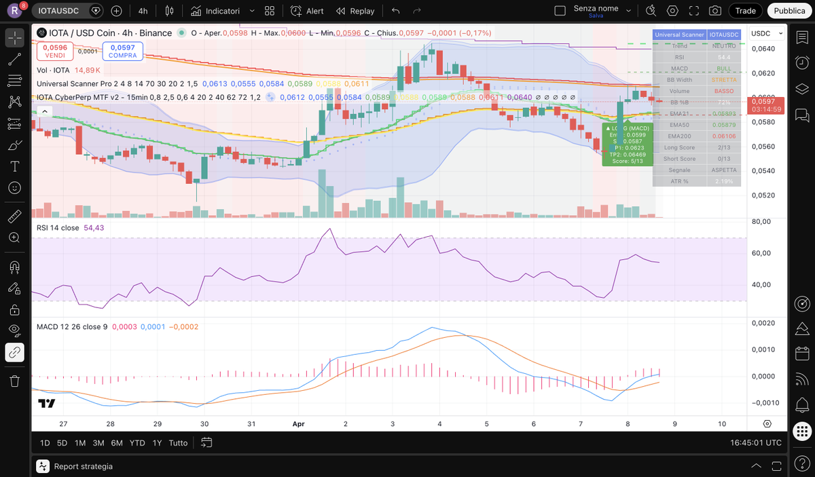
Task: Click the Pubblica button
Action: click(x=789, y=11)
